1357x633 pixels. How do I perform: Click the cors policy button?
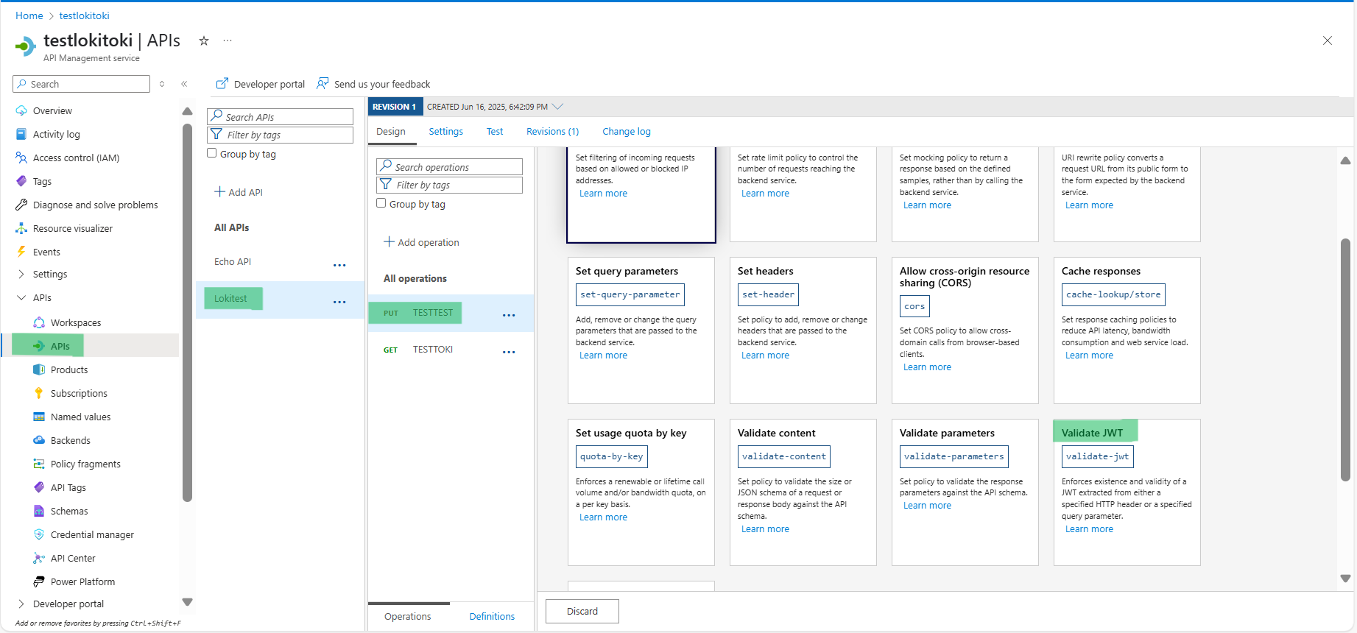(x=914, y=306)
